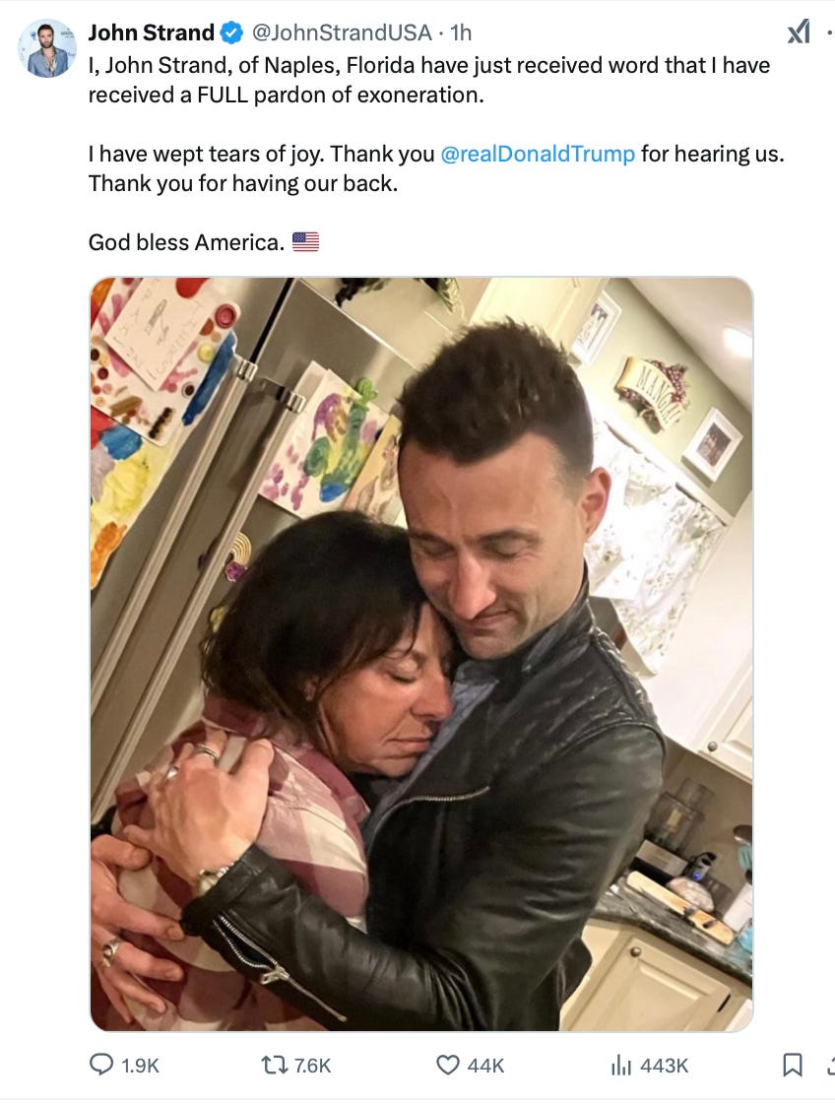Click the 443K views count
The image size is (835, 1105).
coord(664,1066)
